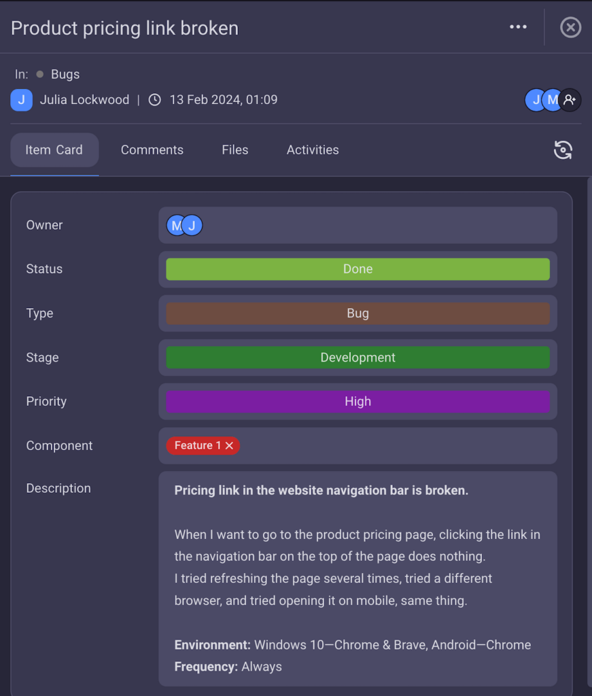Click the Files tab label

click(234, 150)
